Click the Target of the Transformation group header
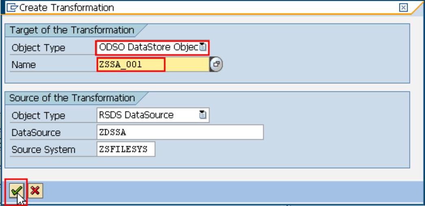 pyautogui.click(x=72, y=30)
